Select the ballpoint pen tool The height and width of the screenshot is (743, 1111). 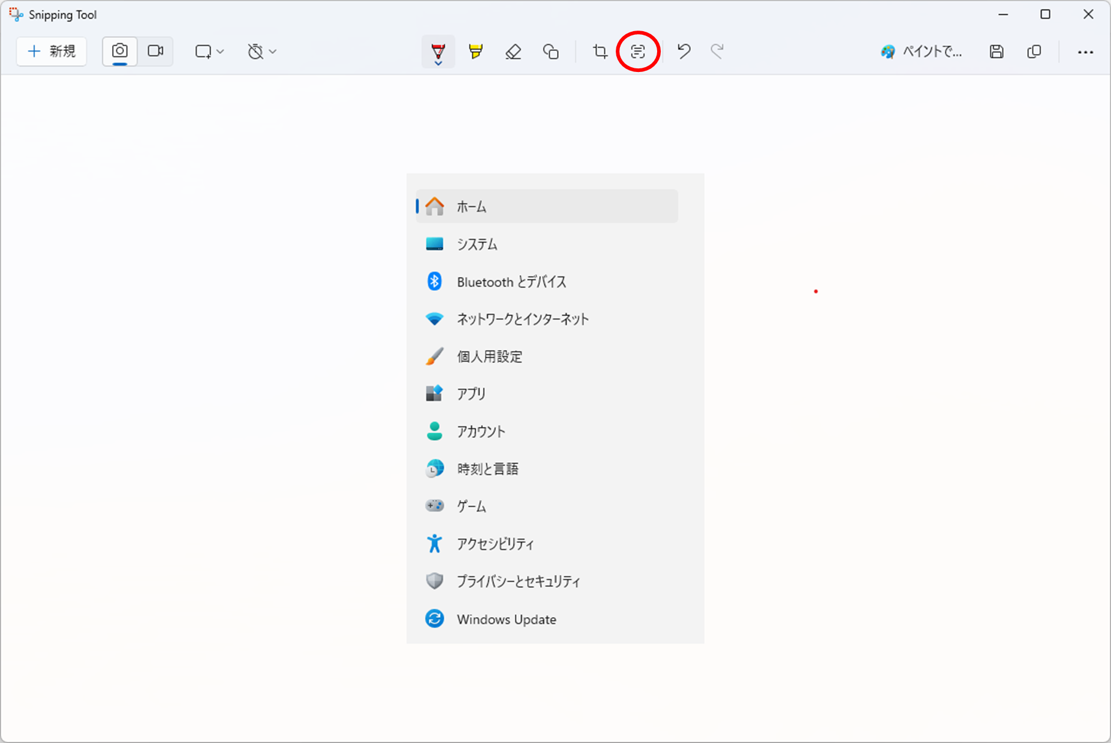pyautogui.click(x=438, y=52)
